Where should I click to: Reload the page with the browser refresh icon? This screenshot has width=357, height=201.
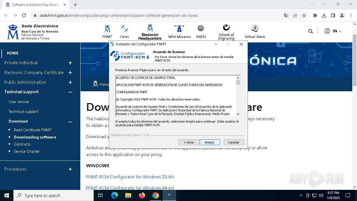point(24,15)
